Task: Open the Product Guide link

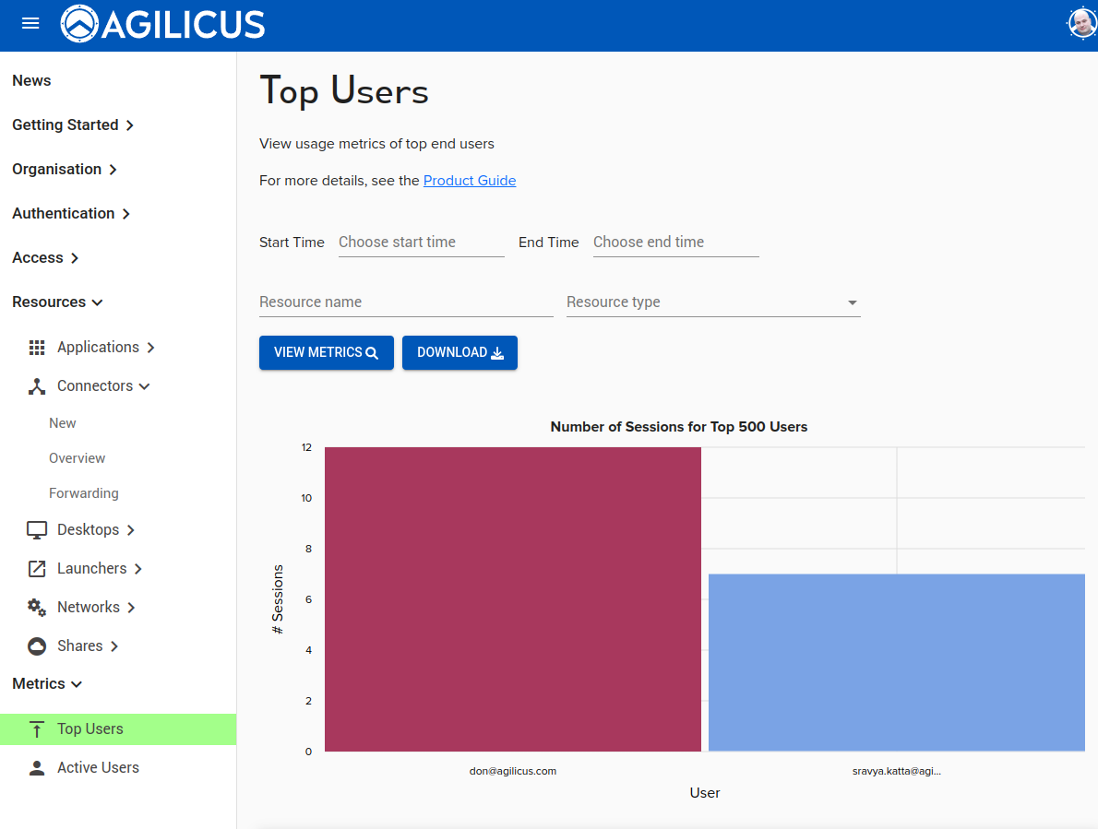Action: [x=469, y=181]
